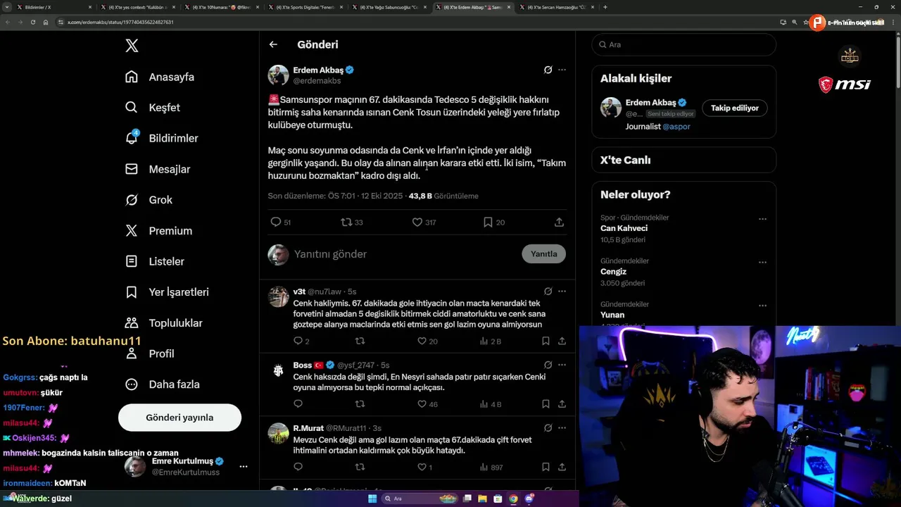Open Chrome from the Windows taskbar
901x507 pixels.
[513, 499]
